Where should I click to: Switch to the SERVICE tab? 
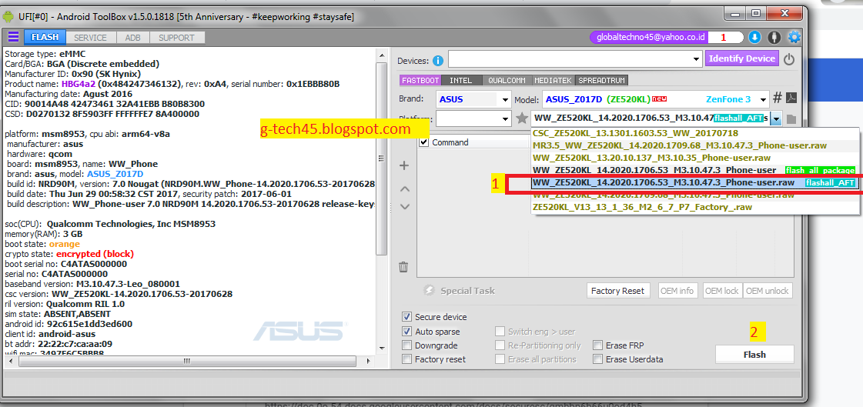click(x=90, y=38)
